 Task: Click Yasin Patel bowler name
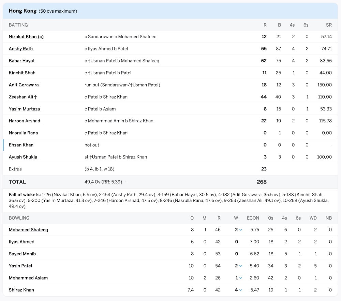[20, 266]
